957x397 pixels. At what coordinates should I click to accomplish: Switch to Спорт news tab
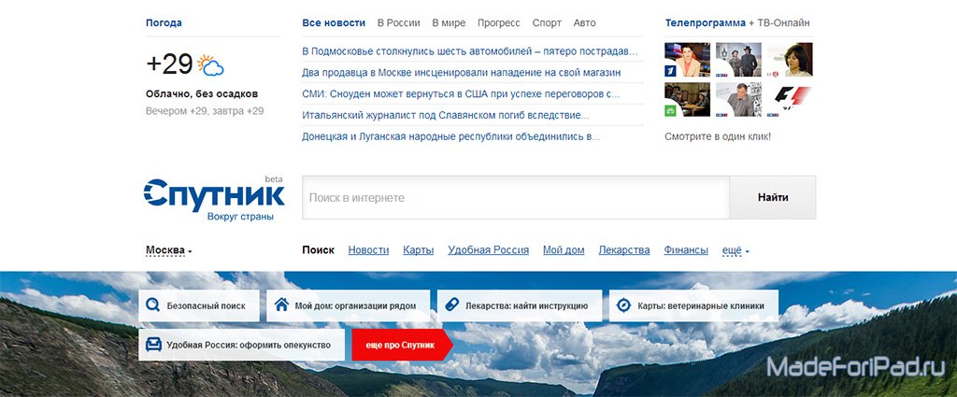click(547, 23)
